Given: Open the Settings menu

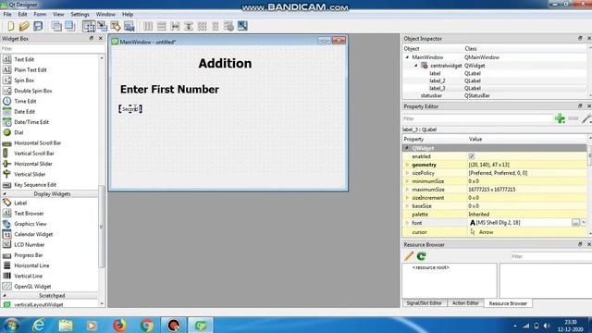Looking at the screenshot, I should coord(80,15).
